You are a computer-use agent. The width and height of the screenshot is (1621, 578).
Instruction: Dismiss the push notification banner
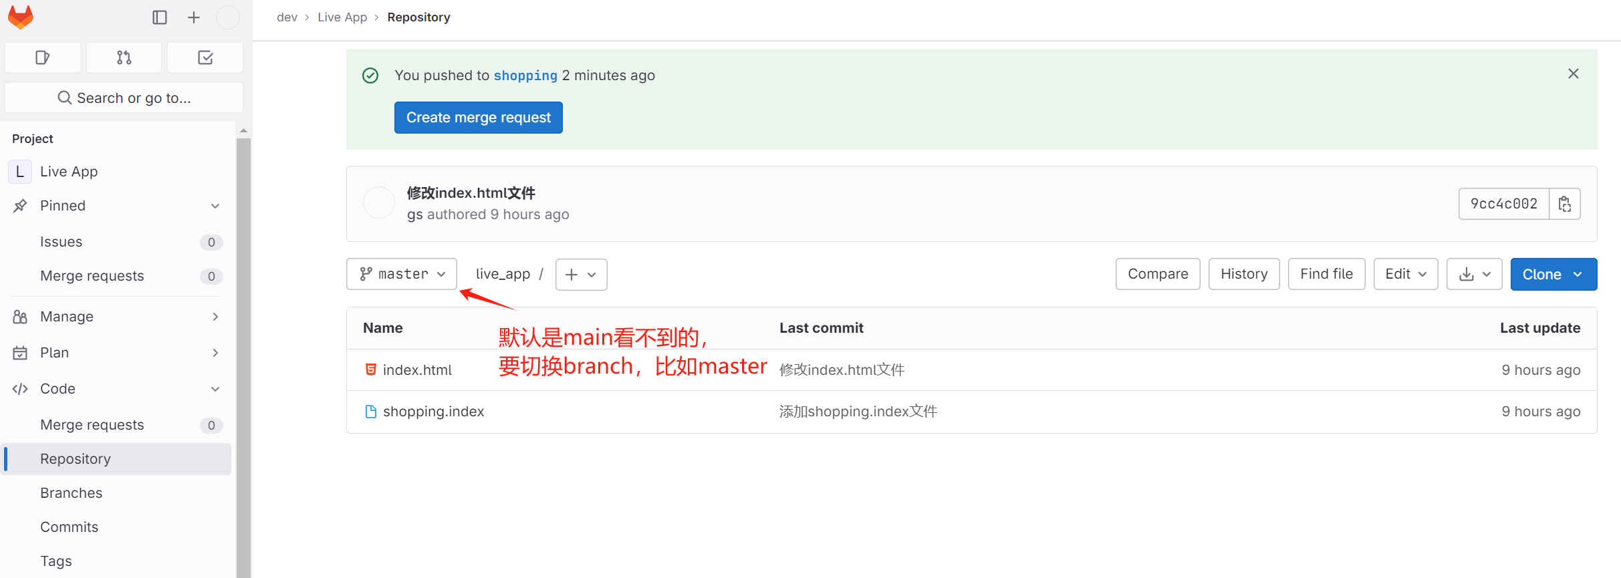click(x=1574, y=74)
